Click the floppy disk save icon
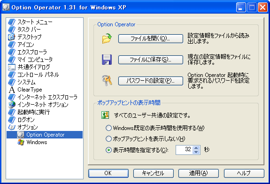The width and height of the screenshot is (270, 184). [x=107, y=60]
